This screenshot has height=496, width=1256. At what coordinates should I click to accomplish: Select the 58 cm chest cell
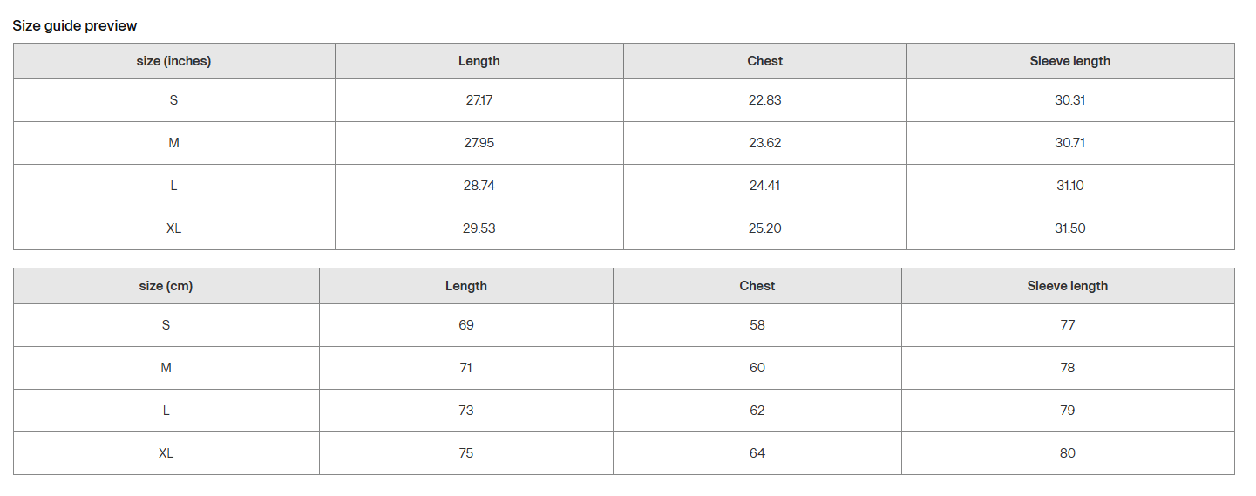(x=757, y=325)
